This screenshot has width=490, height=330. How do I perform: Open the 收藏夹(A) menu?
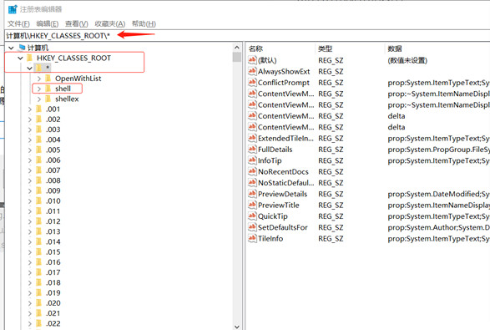click(110, 23)
